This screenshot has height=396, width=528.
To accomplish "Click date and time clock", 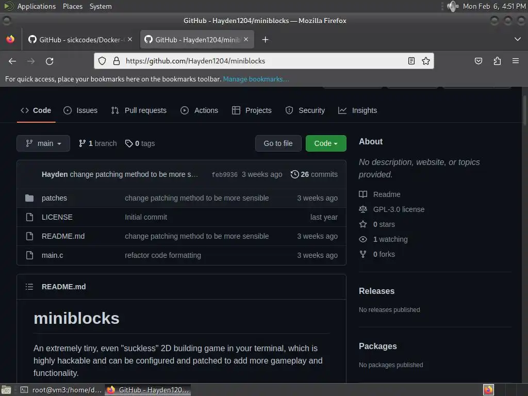I will 494,6.
